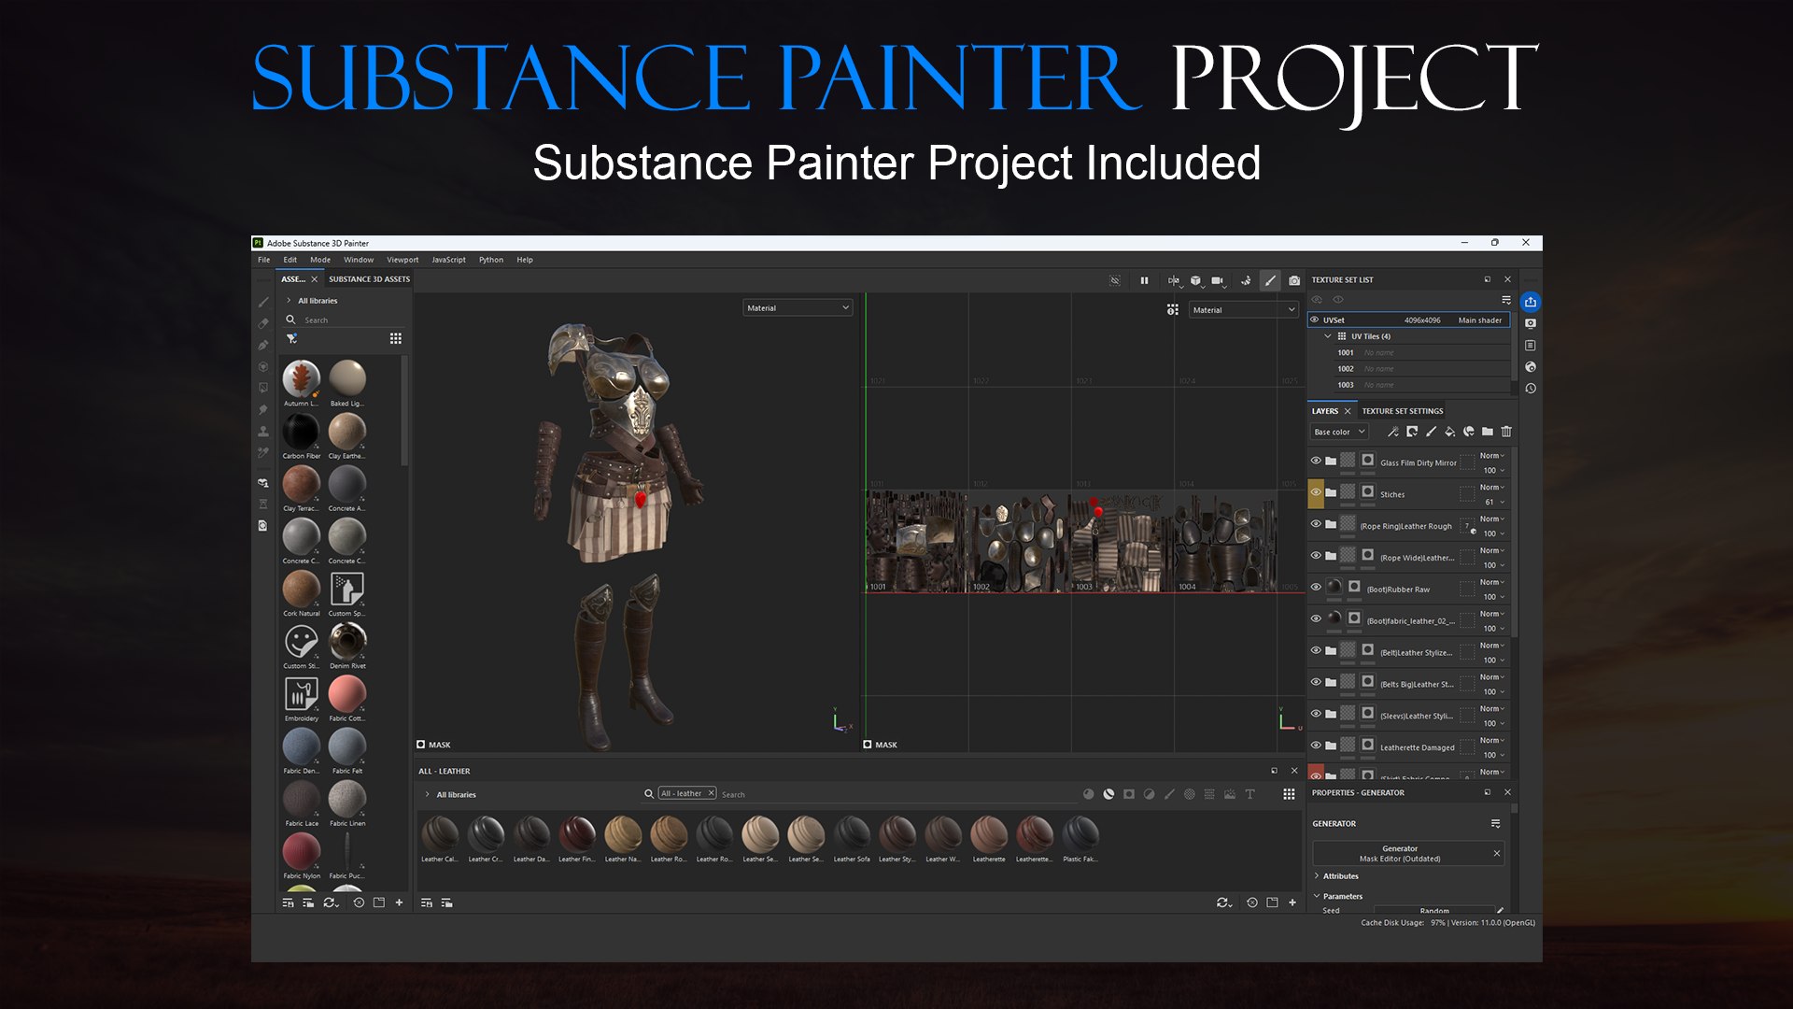
Task: Remove the All - leather search filter tag
Action: point(711,793)
